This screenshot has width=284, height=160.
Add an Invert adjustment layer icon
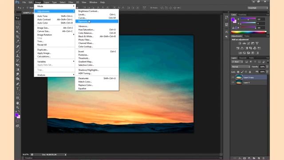pyautogui.click(x=240, y=53)
